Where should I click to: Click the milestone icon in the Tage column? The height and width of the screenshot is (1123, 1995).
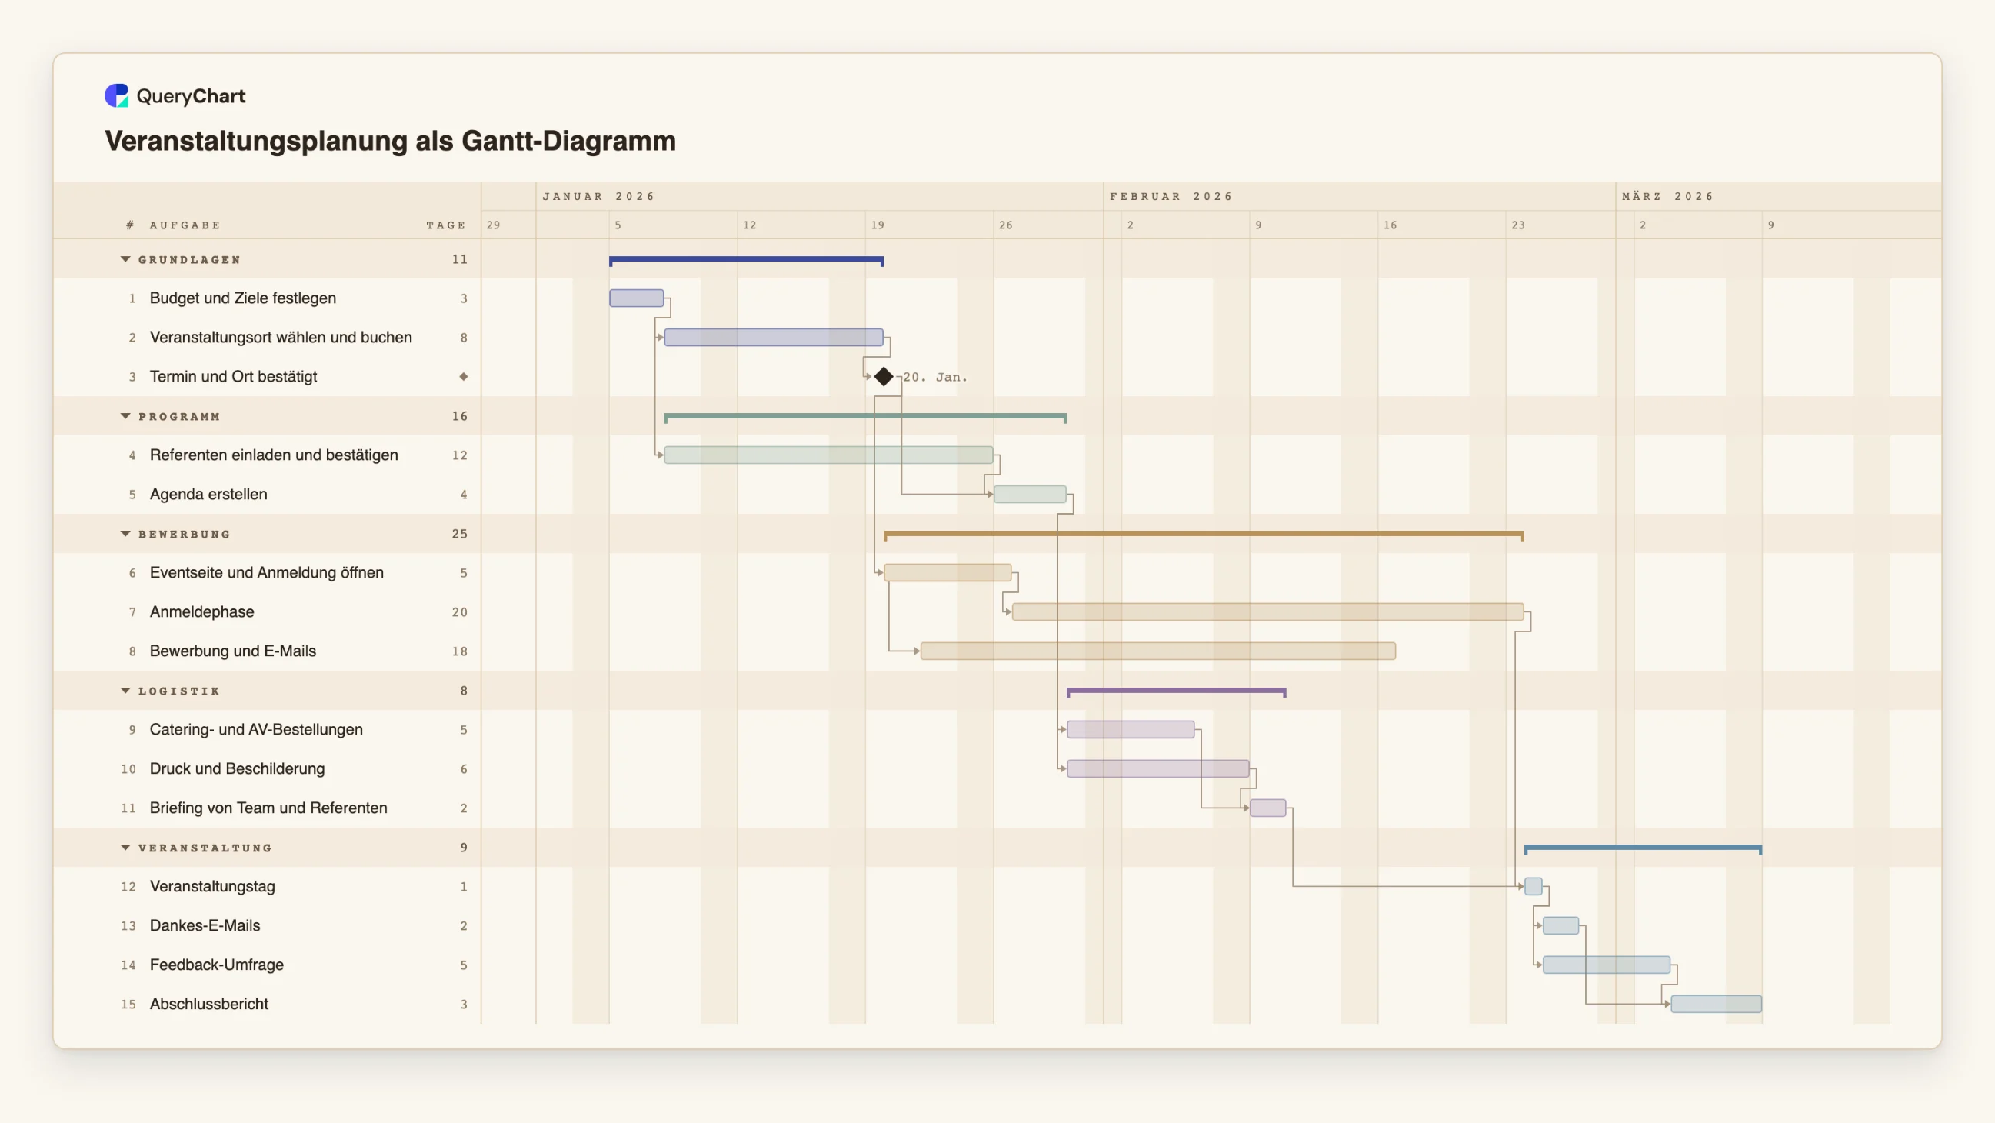point(463,376)
